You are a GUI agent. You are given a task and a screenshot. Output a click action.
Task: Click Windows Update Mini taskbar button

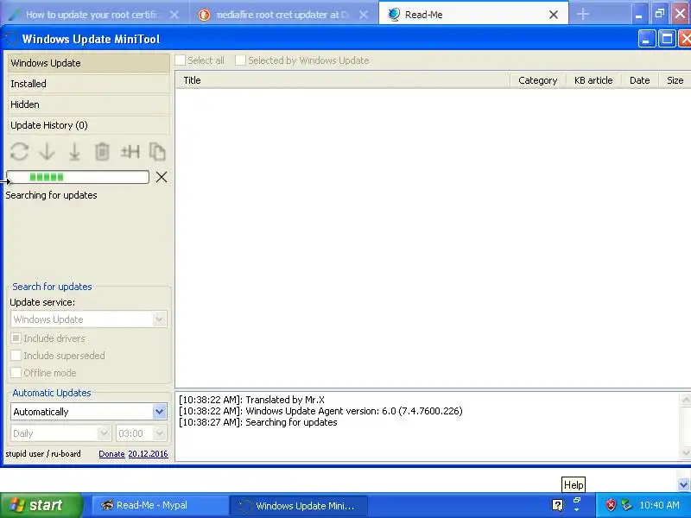pyautogui.click(x=298, y=505)
